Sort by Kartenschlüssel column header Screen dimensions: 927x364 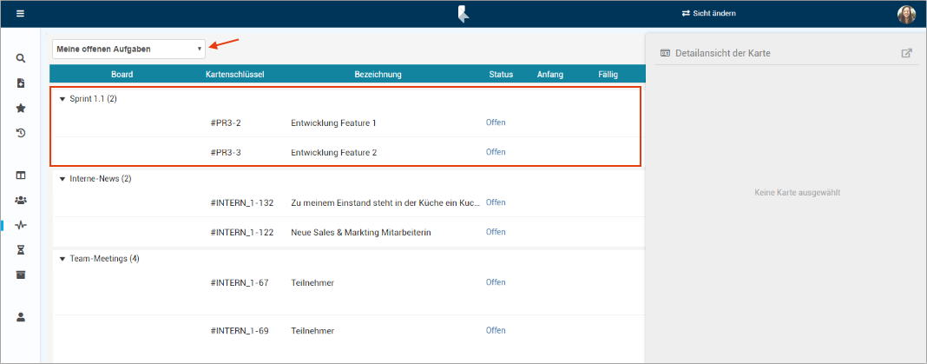click(x=234, y=75)
